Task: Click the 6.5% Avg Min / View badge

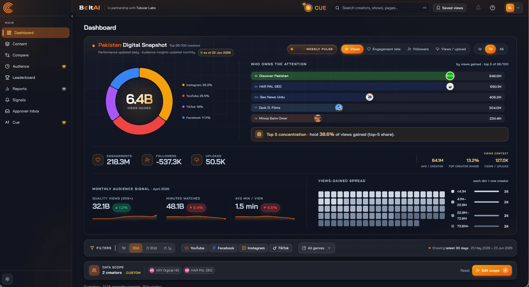Action: click(x=270, y=208)
